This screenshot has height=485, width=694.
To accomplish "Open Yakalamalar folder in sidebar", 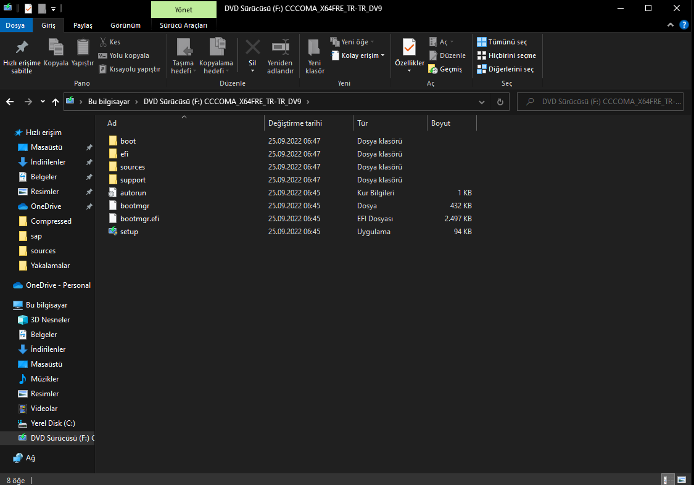I will pos(50,266).
